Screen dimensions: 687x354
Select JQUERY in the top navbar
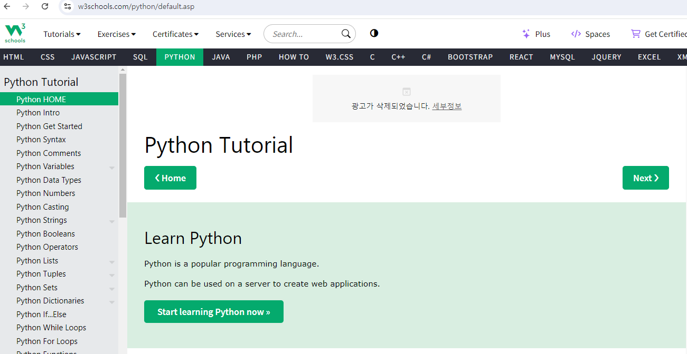tap(607, 57)
